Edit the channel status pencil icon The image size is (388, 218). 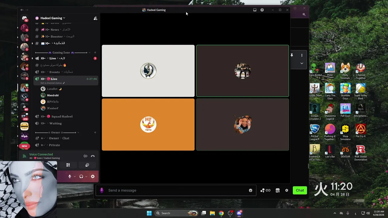(x=64, y=83)
